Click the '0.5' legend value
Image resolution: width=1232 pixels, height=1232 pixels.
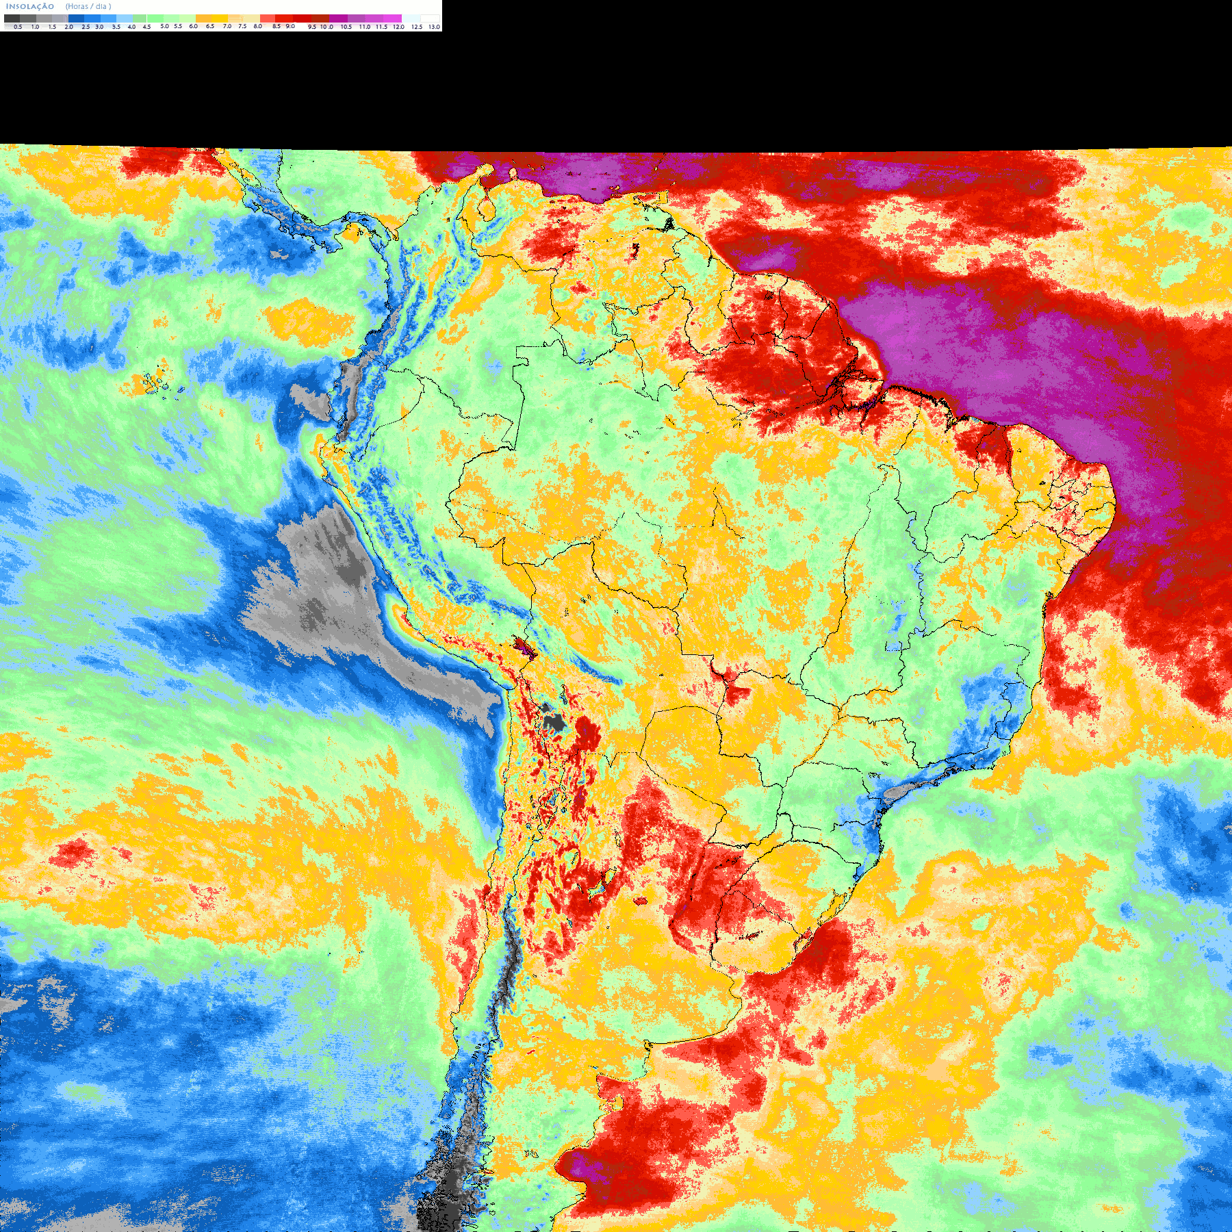pyautogui.click(x=18, y=27)
